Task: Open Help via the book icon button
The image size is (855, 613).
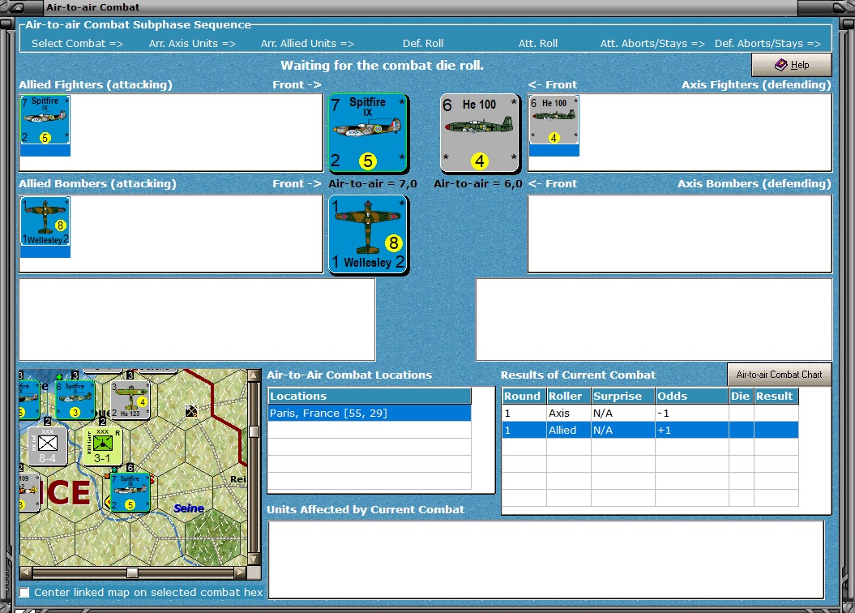Action: pos(791,65)
